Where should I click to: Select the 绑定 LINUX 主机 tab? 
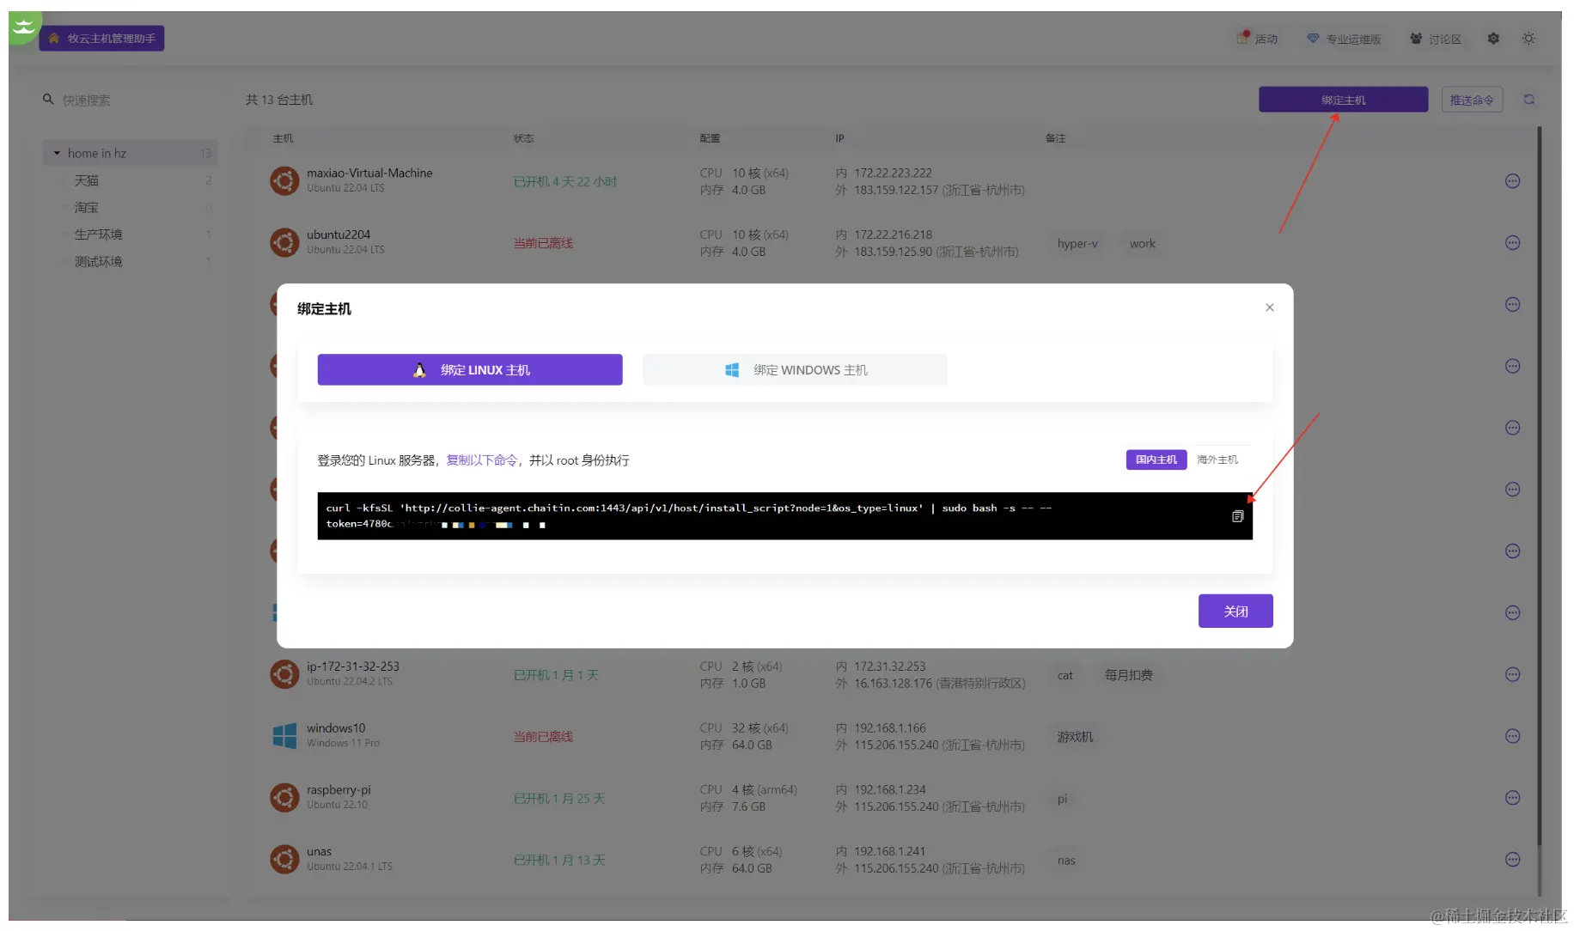[x=470, y=369]
